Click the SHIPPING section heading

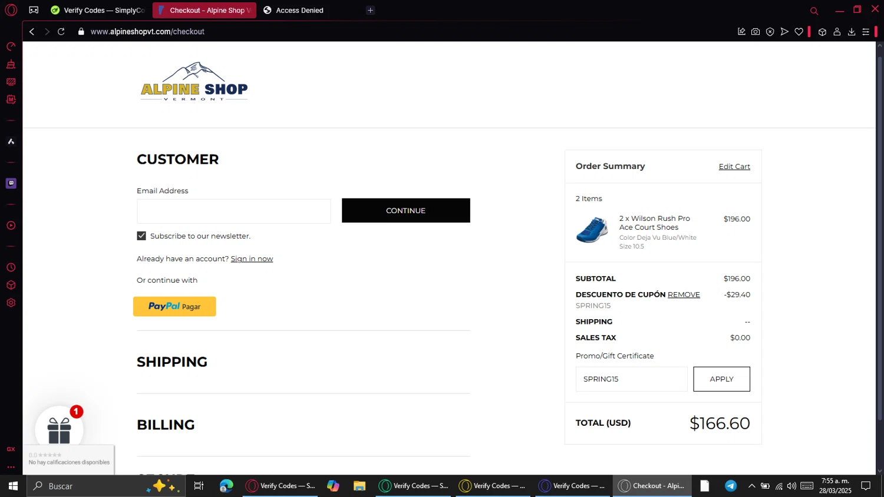[172, 362]
